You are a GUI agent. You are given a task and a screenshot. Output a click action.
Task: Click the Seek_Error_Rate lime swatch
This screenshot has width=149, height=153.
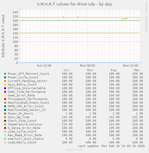5,95
